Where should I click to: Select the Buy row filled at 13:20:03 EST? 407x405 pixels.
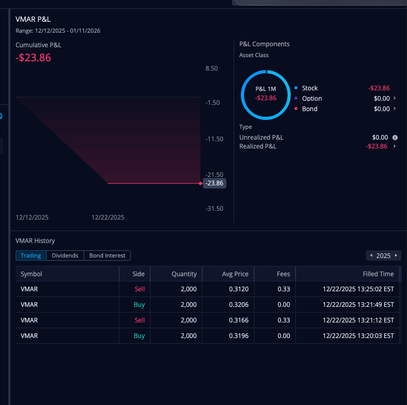(x=208, y=335)
